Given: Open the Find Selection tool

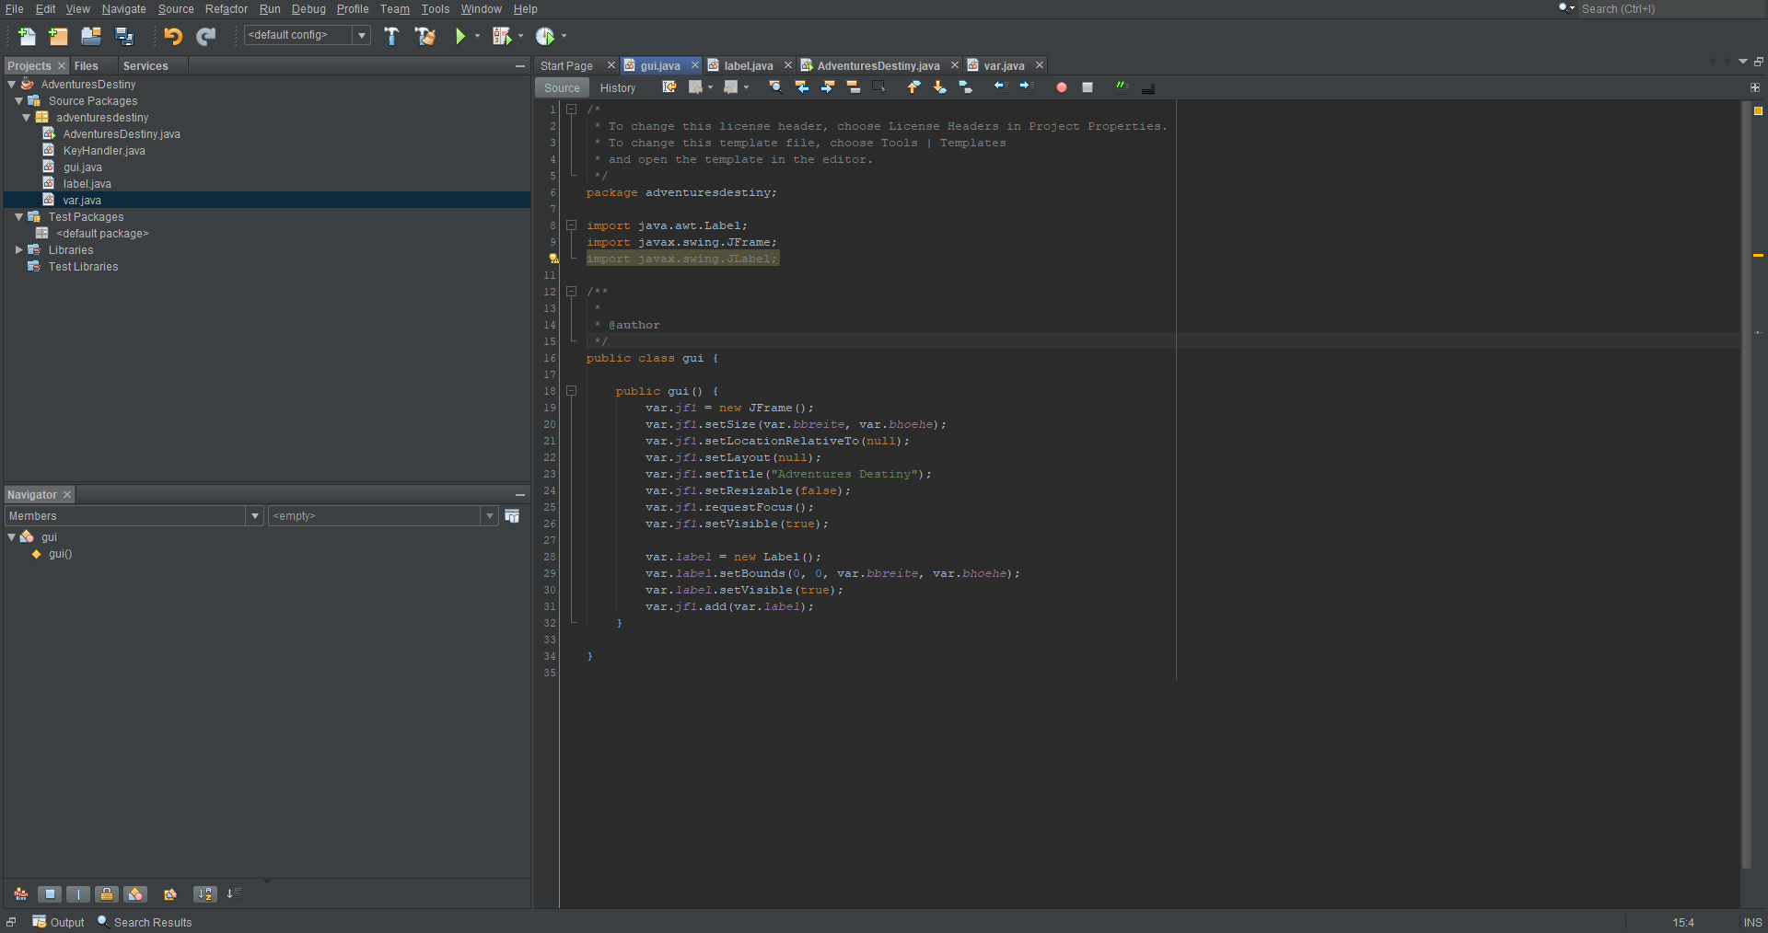Looking at the screenshot, I should [x=775, y=86].
